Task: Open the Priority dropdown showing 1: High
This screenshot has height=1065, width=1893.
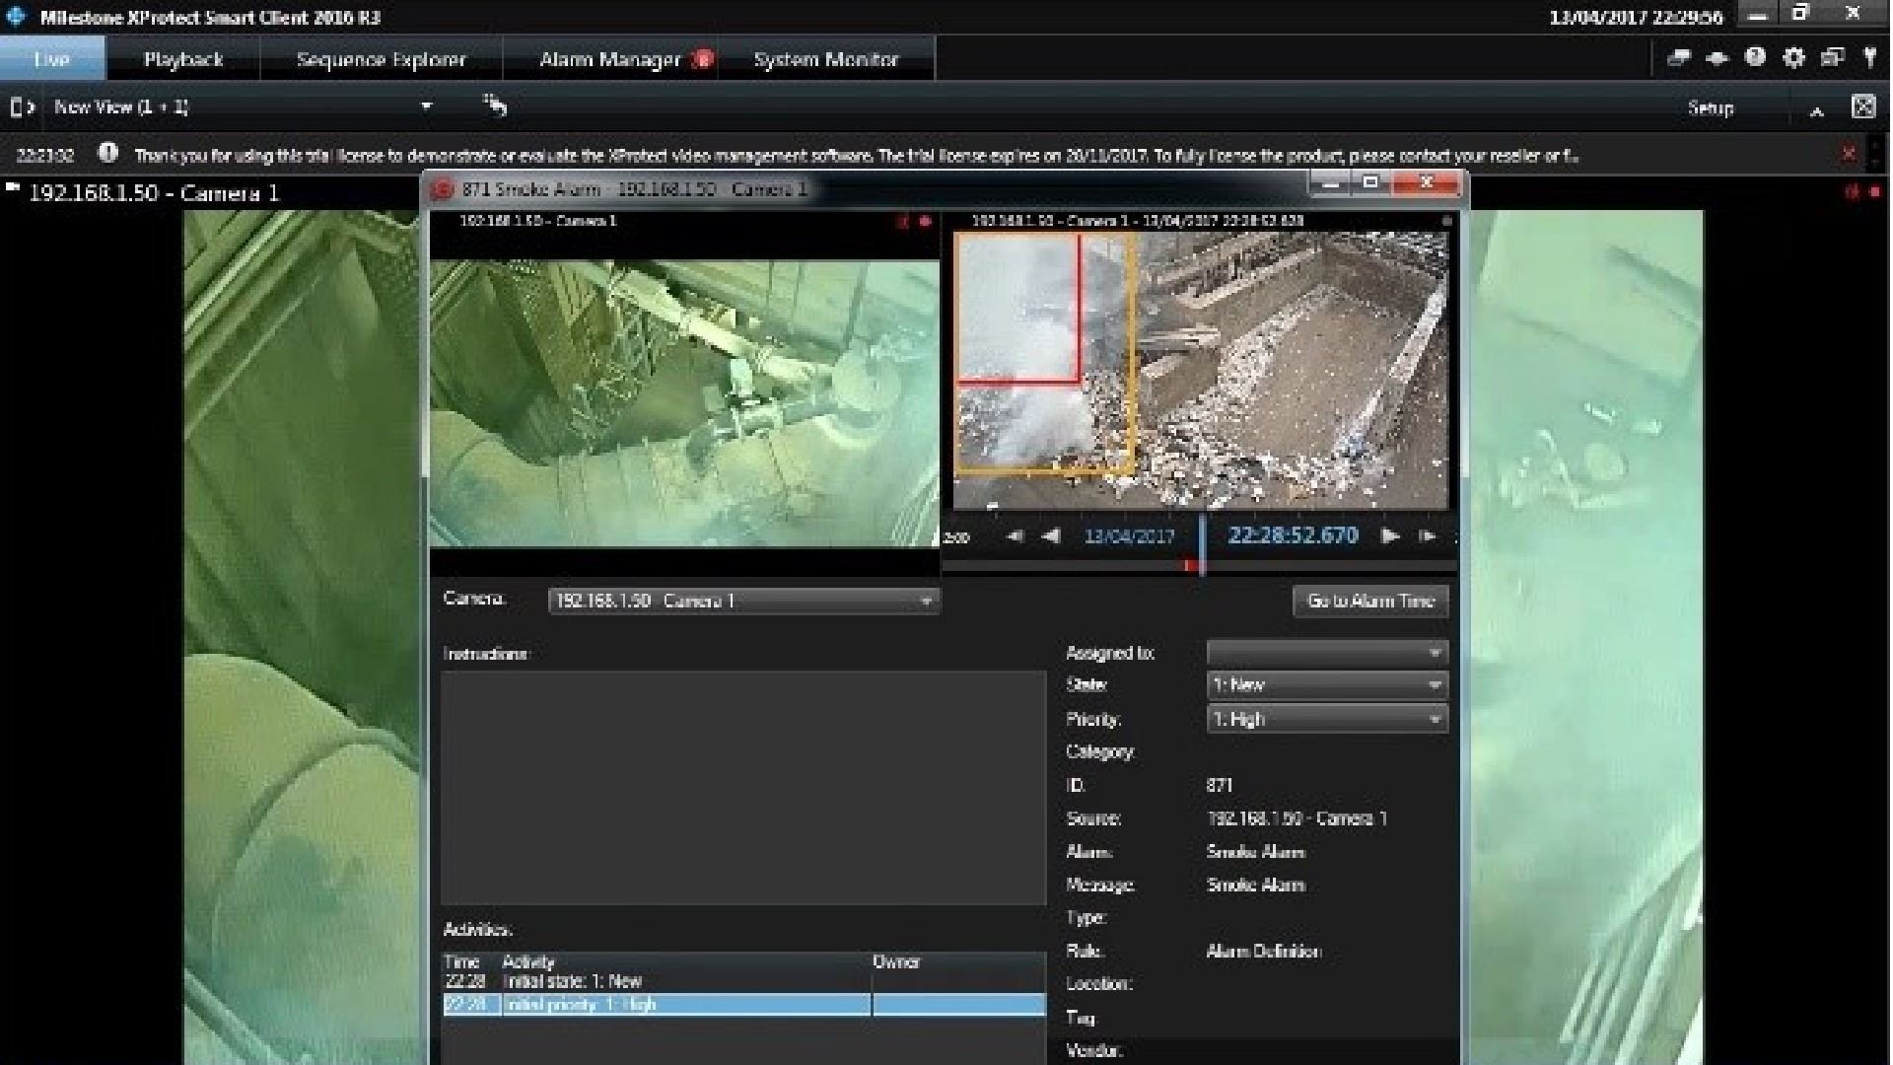Action: point(1327,719)
